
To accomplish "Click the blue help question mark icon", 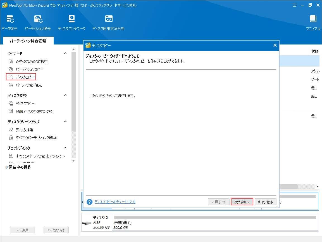I will [90, 202].
